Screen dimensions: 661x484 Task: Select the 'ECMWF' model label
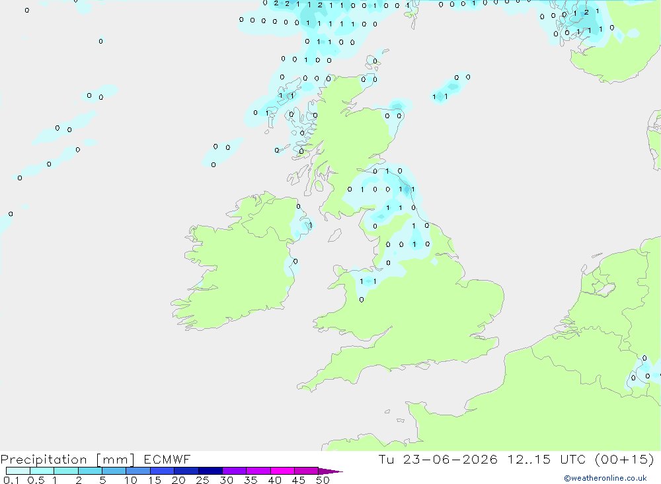tap(167, 459)
